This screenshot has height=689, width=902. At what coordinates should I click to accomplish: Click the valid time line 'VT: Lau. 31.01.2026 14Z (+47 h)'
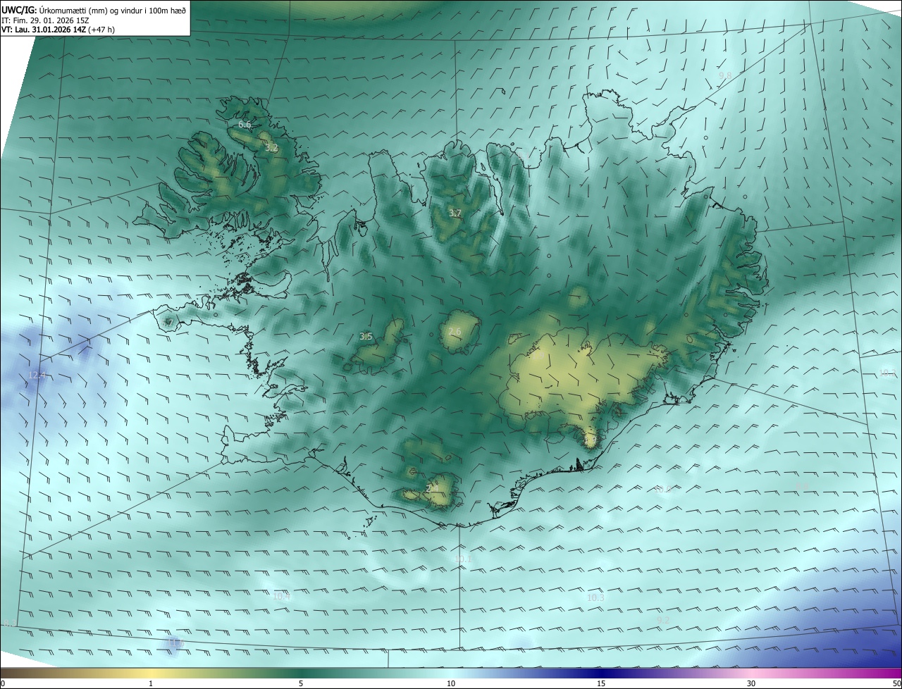click(58, 30)
